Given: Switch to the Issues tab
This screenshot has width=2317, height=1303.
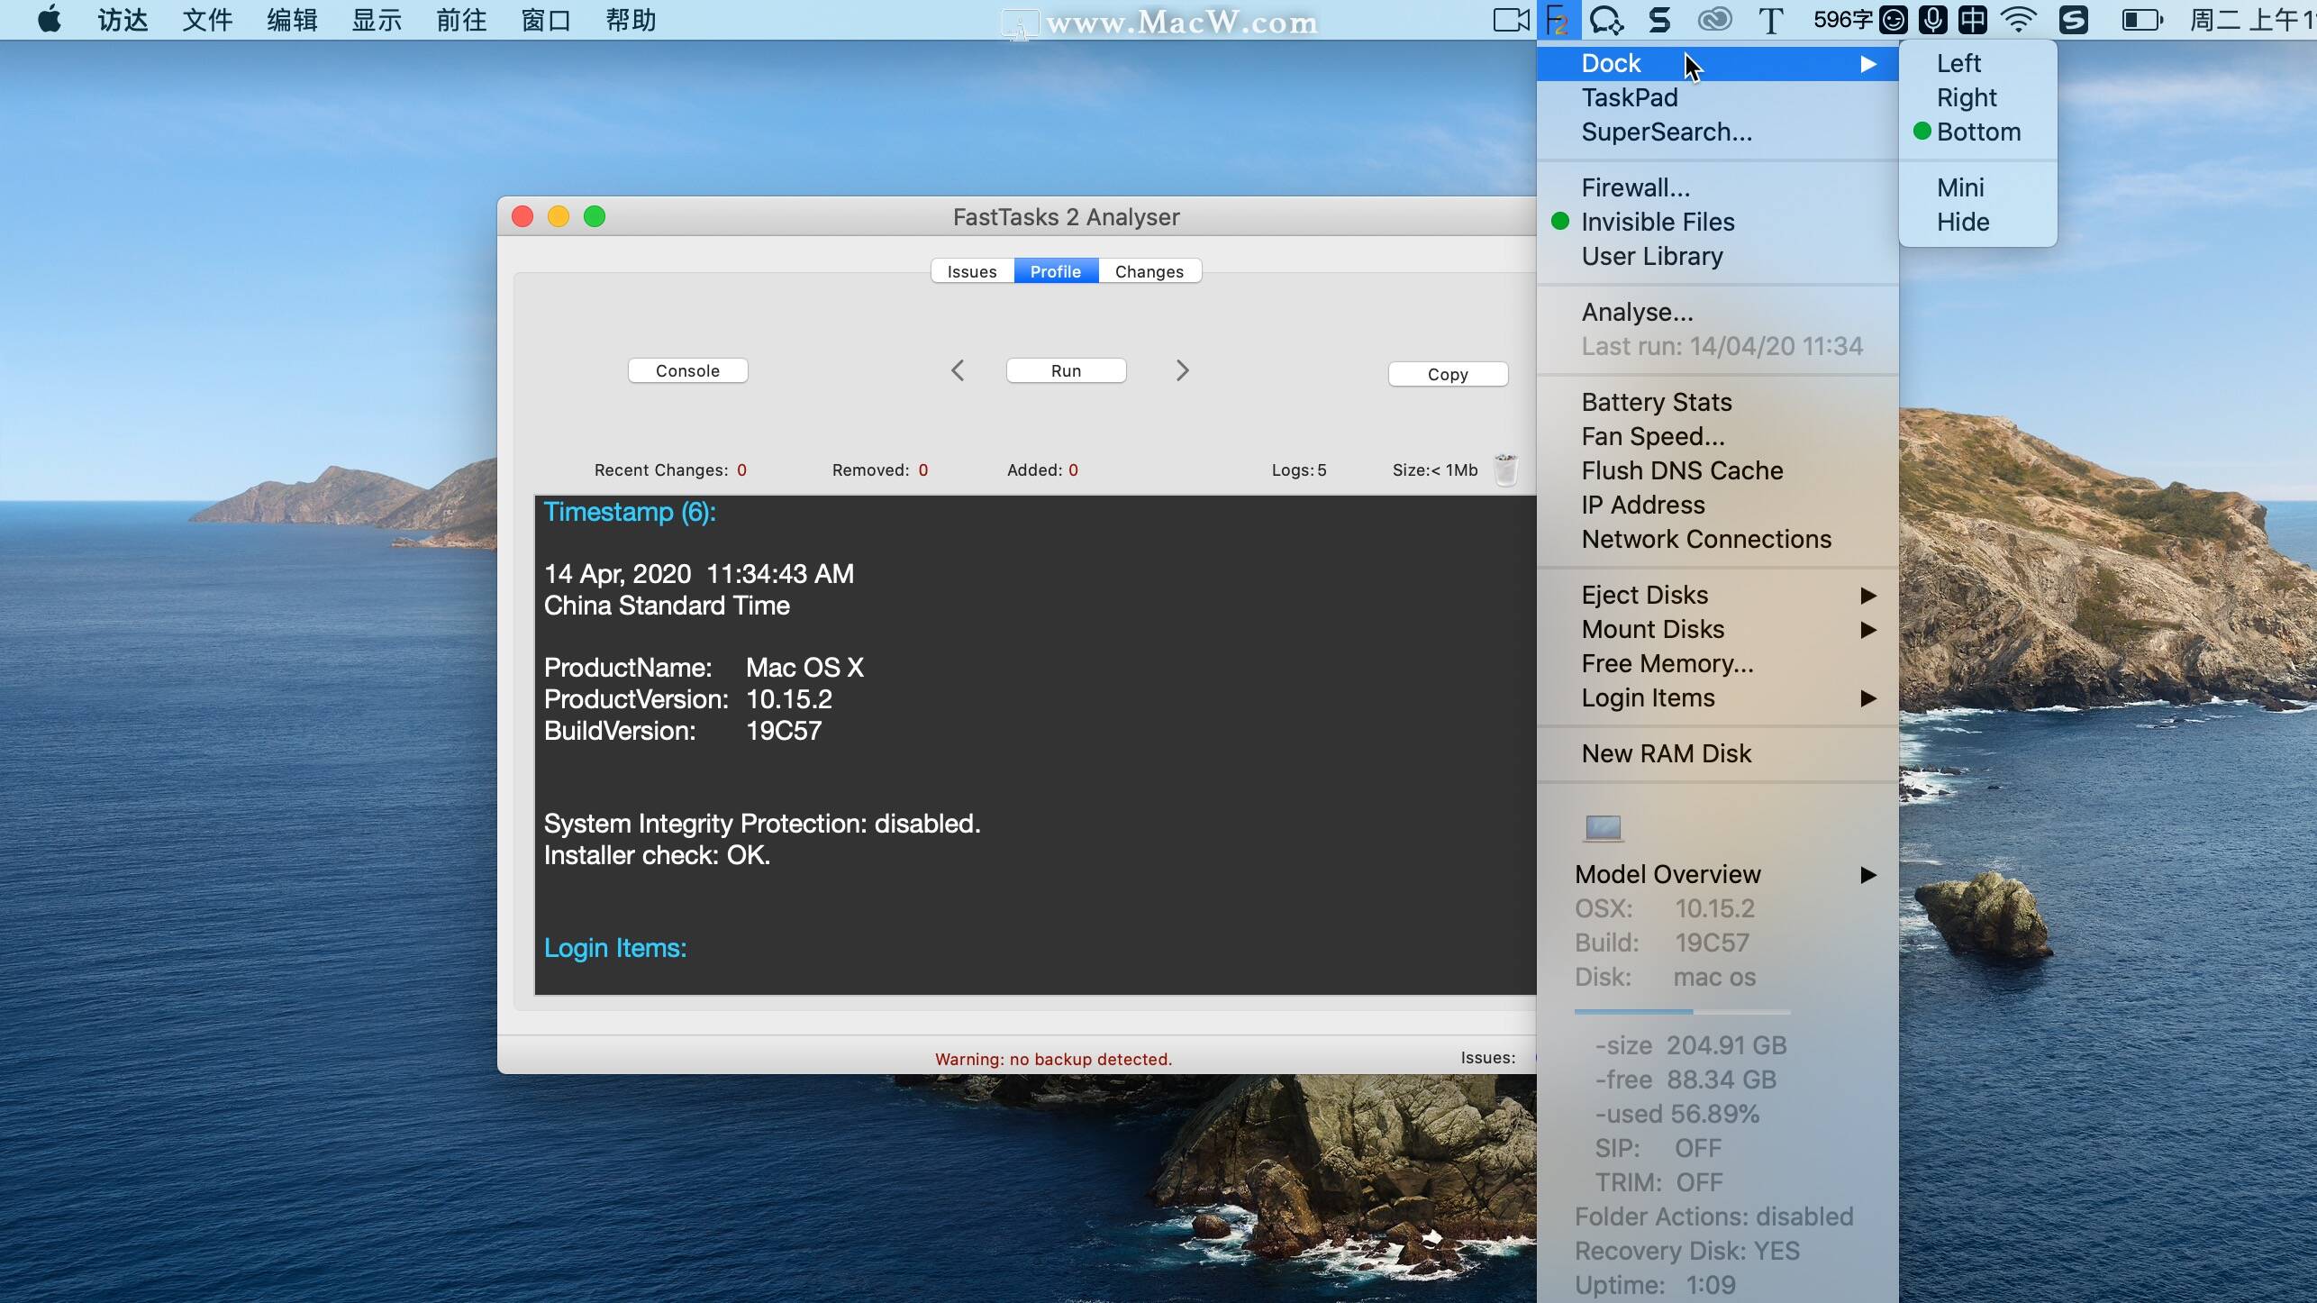Looking at the screenshot, I should (x=972, y=271).
